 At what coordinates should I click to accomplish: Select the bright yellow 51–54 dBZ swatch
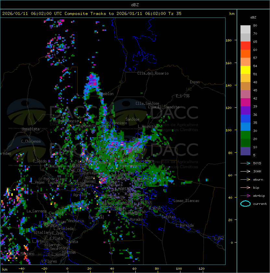(x=245, y=70)
